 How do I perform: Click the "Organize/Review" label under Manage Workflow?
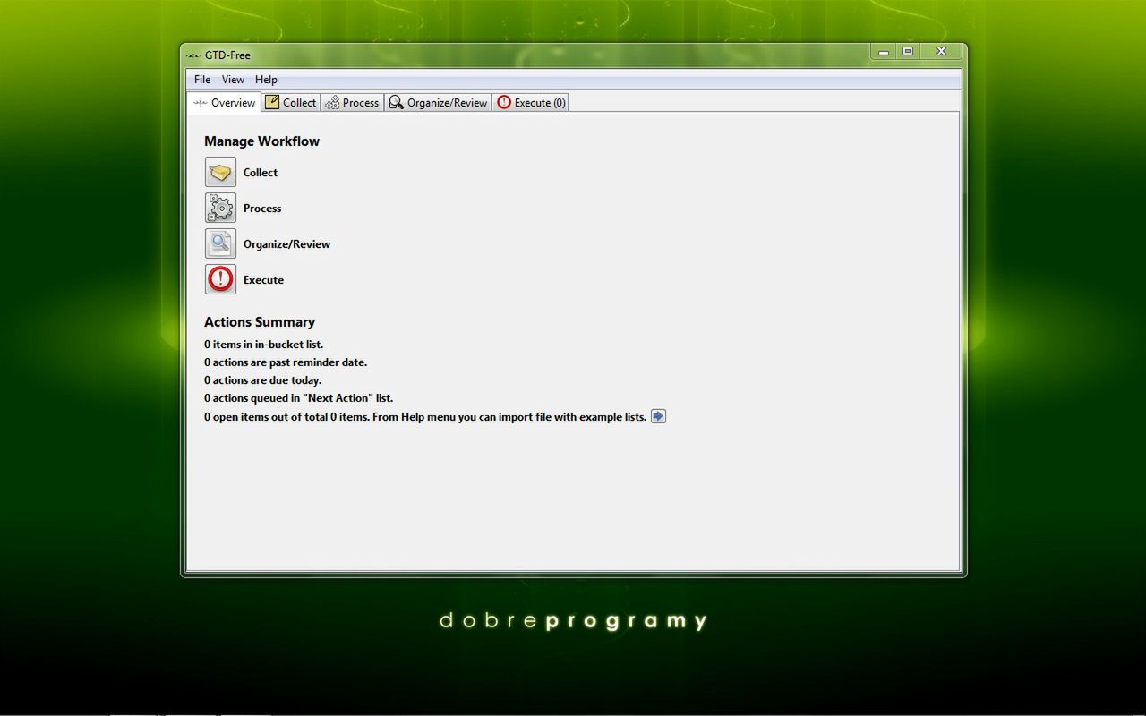pyautogui.click(x=286, y=244)
